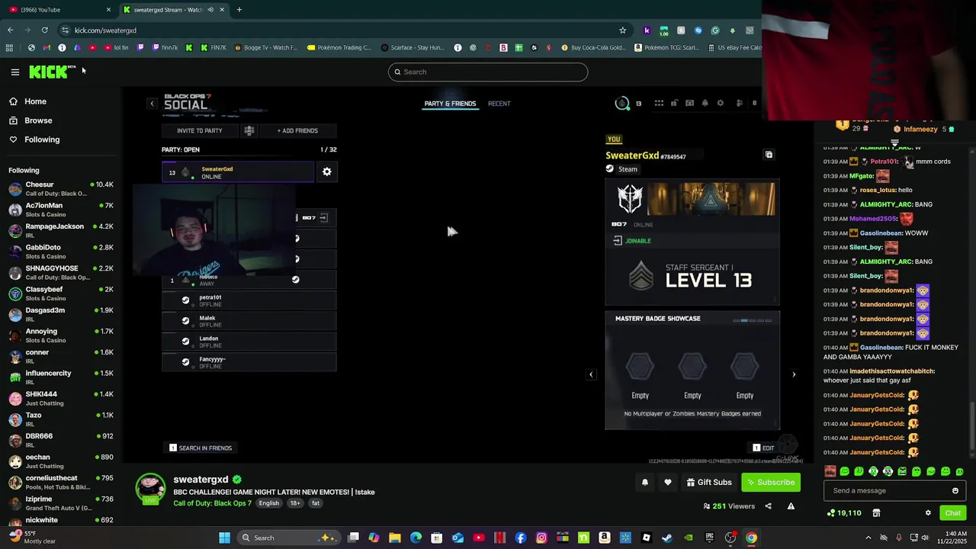Click the Windows taskbar Search box
976x549 pixels.
[289, 538]
